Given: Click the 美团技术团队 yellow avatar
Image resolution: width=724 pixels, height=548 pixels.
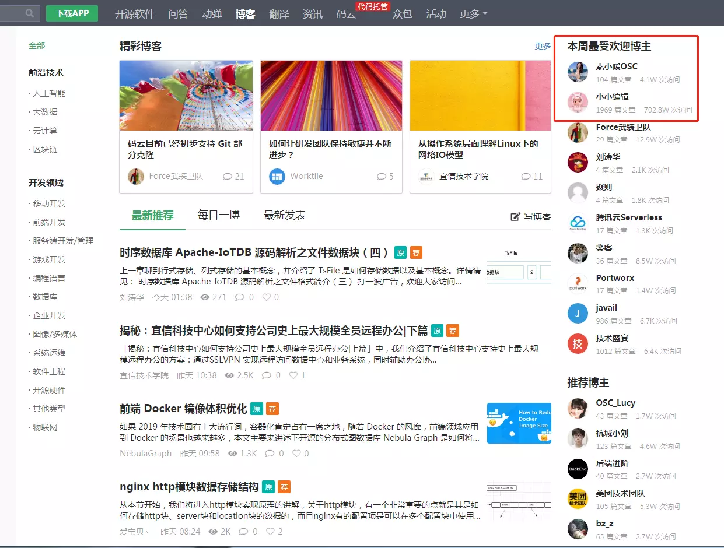Looking at the screenshot, I should click(x=578, y=499).
